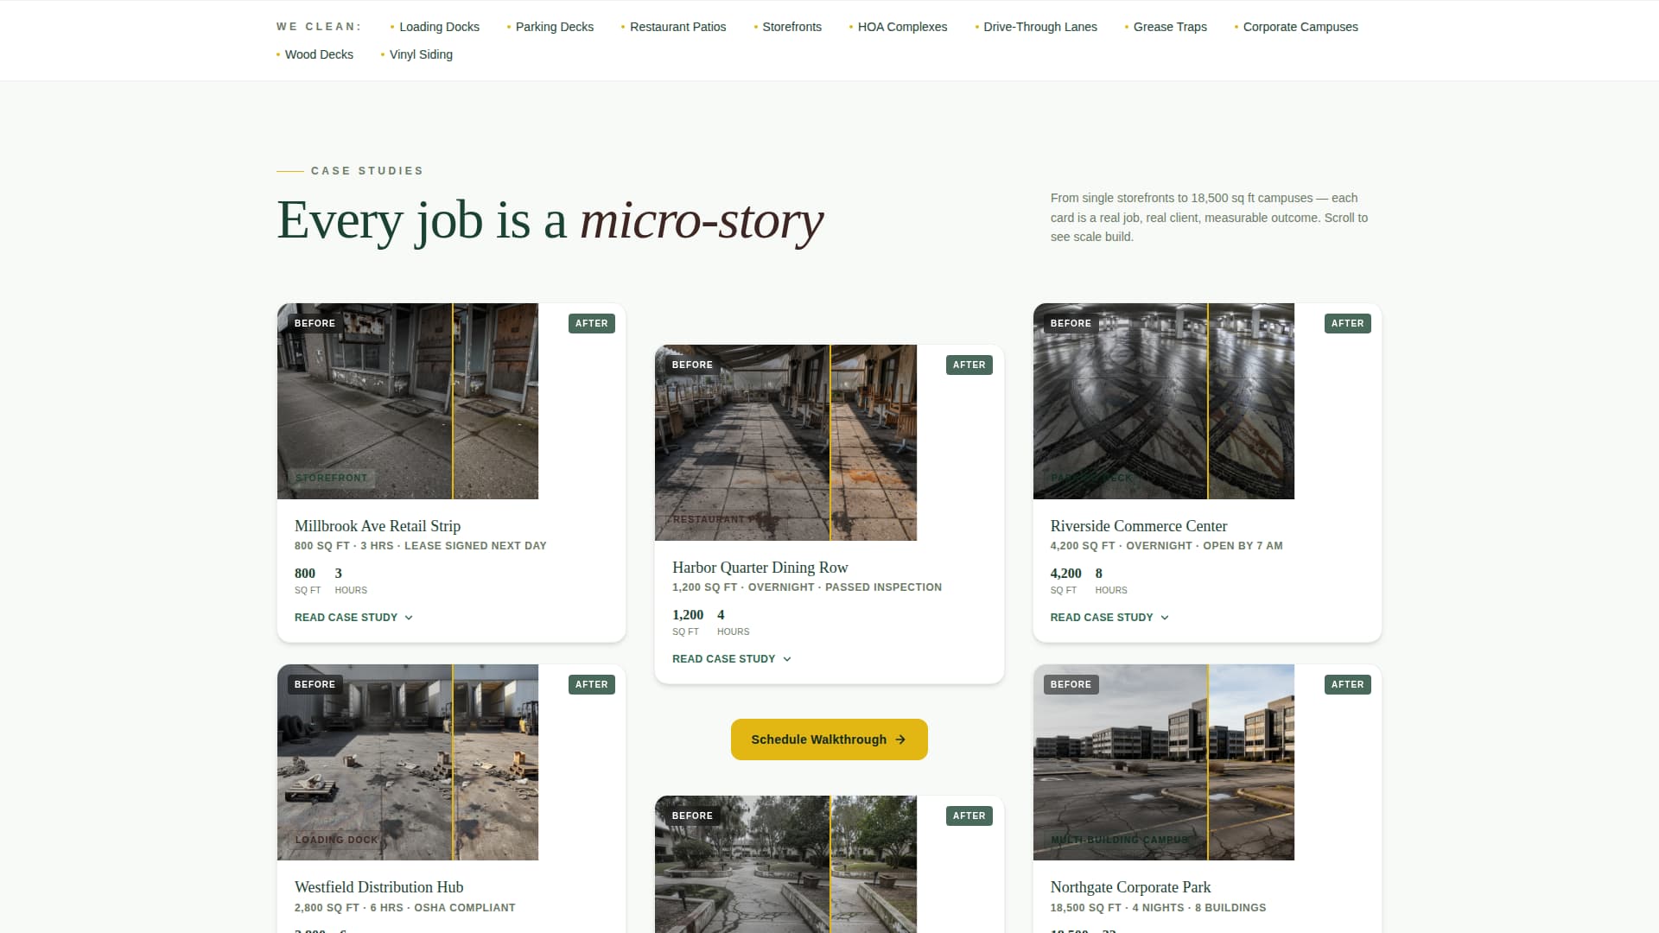Screen dimensions: 1659x933
Task: Open the Riverside parking deck before photo
Action: 1120,401
